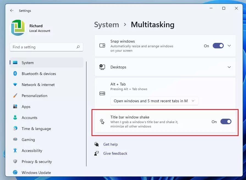This screenshot has height=180, width=246.
Task: Open Bluetooth & devices settings
Action: [x=46, y=74]
